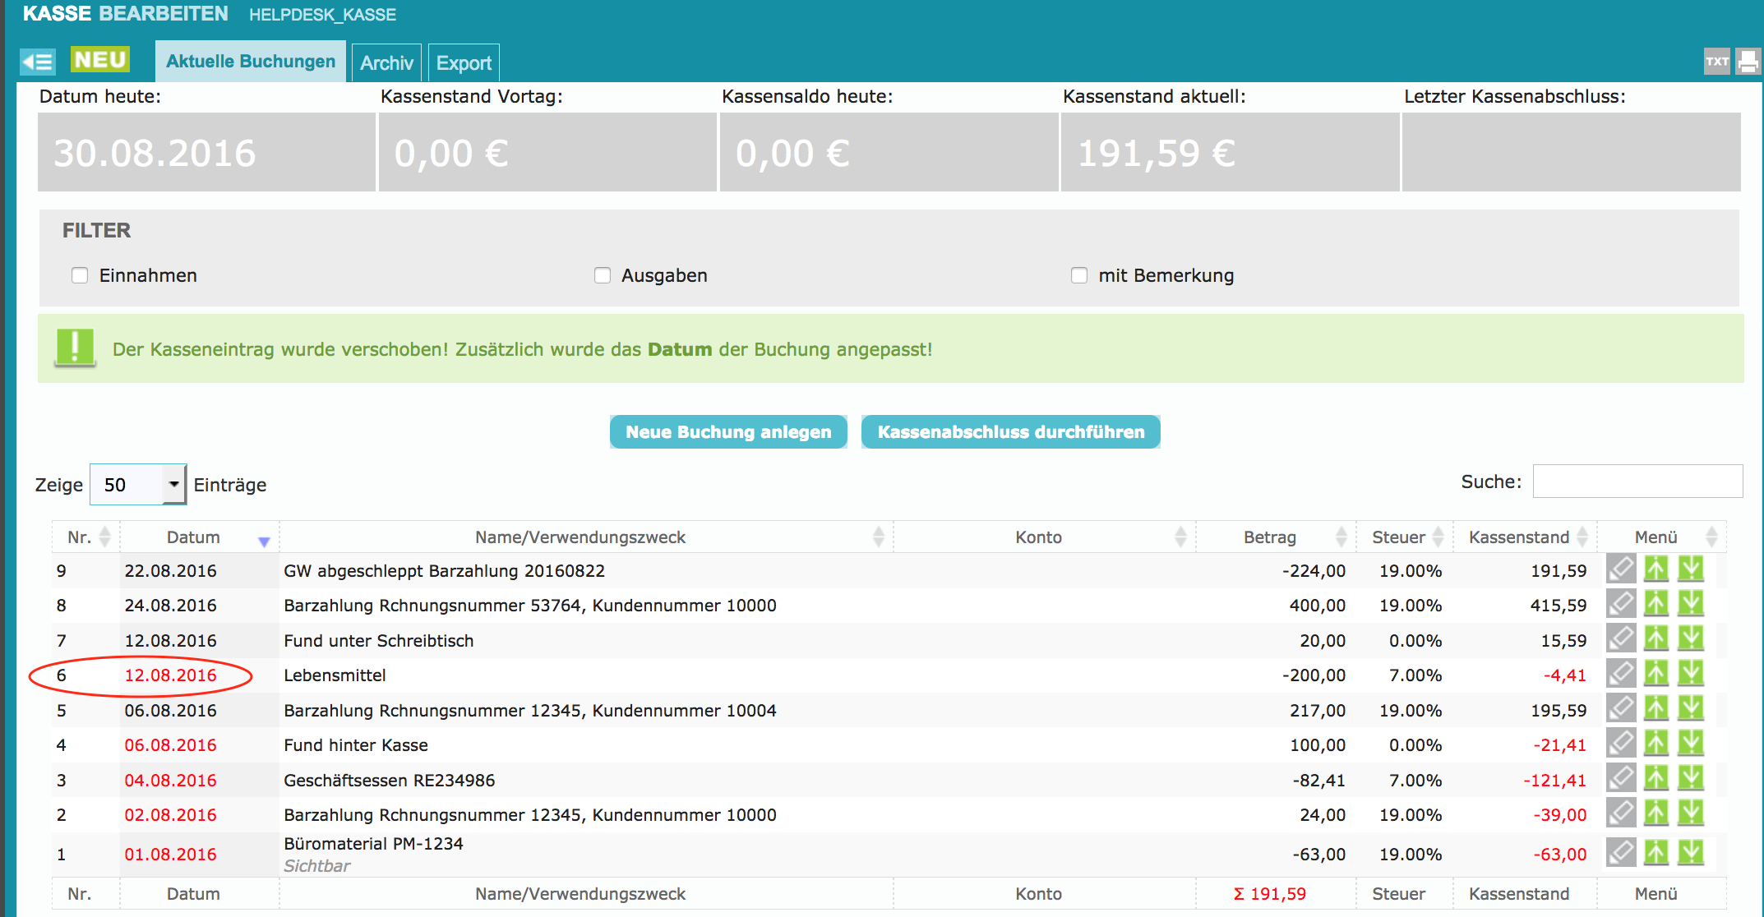Move entry 8 down with the green arrow
This screenshot has height=917, width=1764.
[x=1691, y=605]
